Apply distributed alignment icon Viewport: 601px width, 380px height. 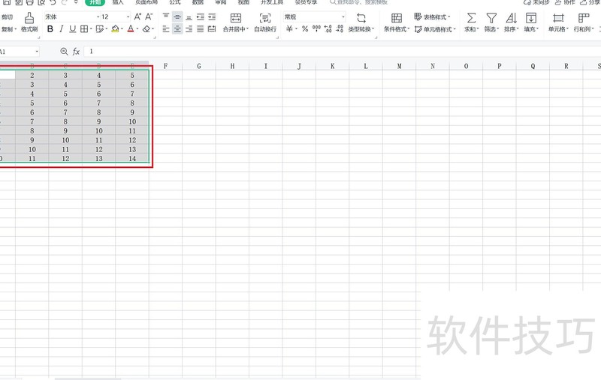click(x=212, y=29)
